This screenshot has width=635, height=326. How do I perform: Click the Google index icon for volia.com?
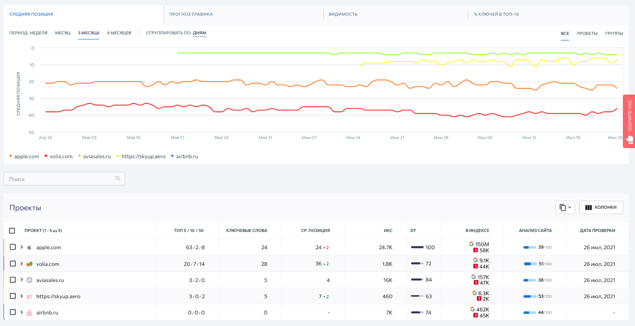(x=476, y=260)
